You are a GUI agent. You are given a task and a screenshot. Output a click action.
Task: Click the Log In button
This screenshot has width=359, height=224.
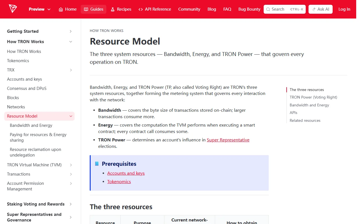click(344, 9)
